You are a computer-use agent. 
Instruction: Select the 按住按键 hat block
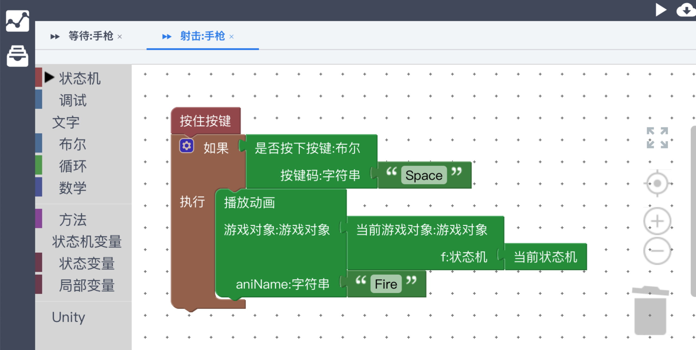pos(206,121)
